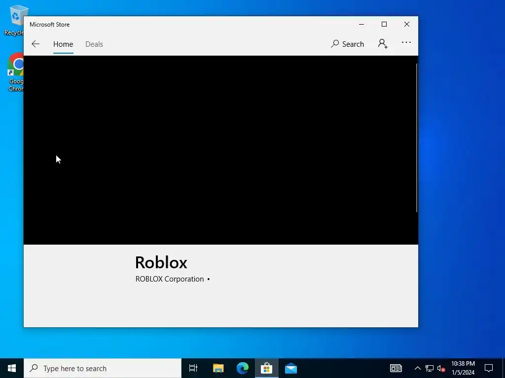The height and width of the screenshot is (378, 505).
Task: Click the muted volume tray icon
Action: coord(441,368)
